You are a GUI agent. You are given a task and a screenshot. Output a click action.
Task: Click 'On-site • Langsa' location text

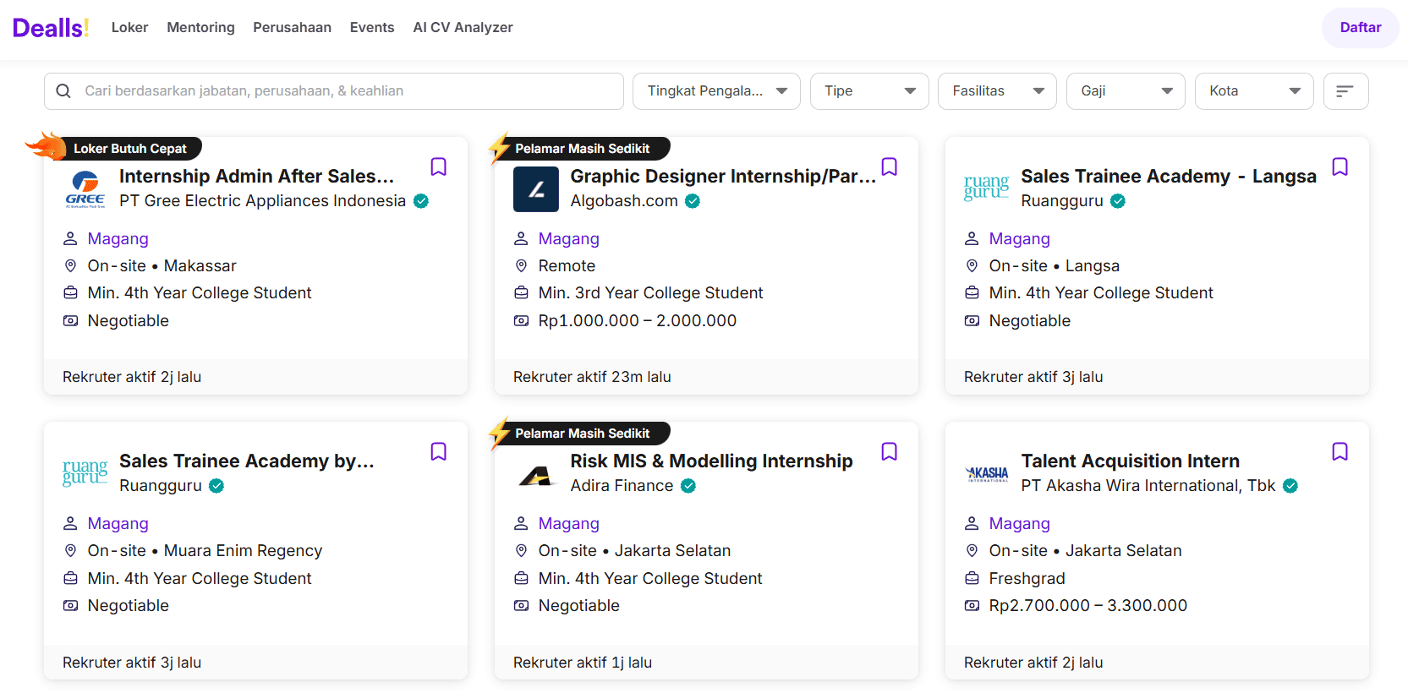pyautogui.click(x=1054, y=266)
